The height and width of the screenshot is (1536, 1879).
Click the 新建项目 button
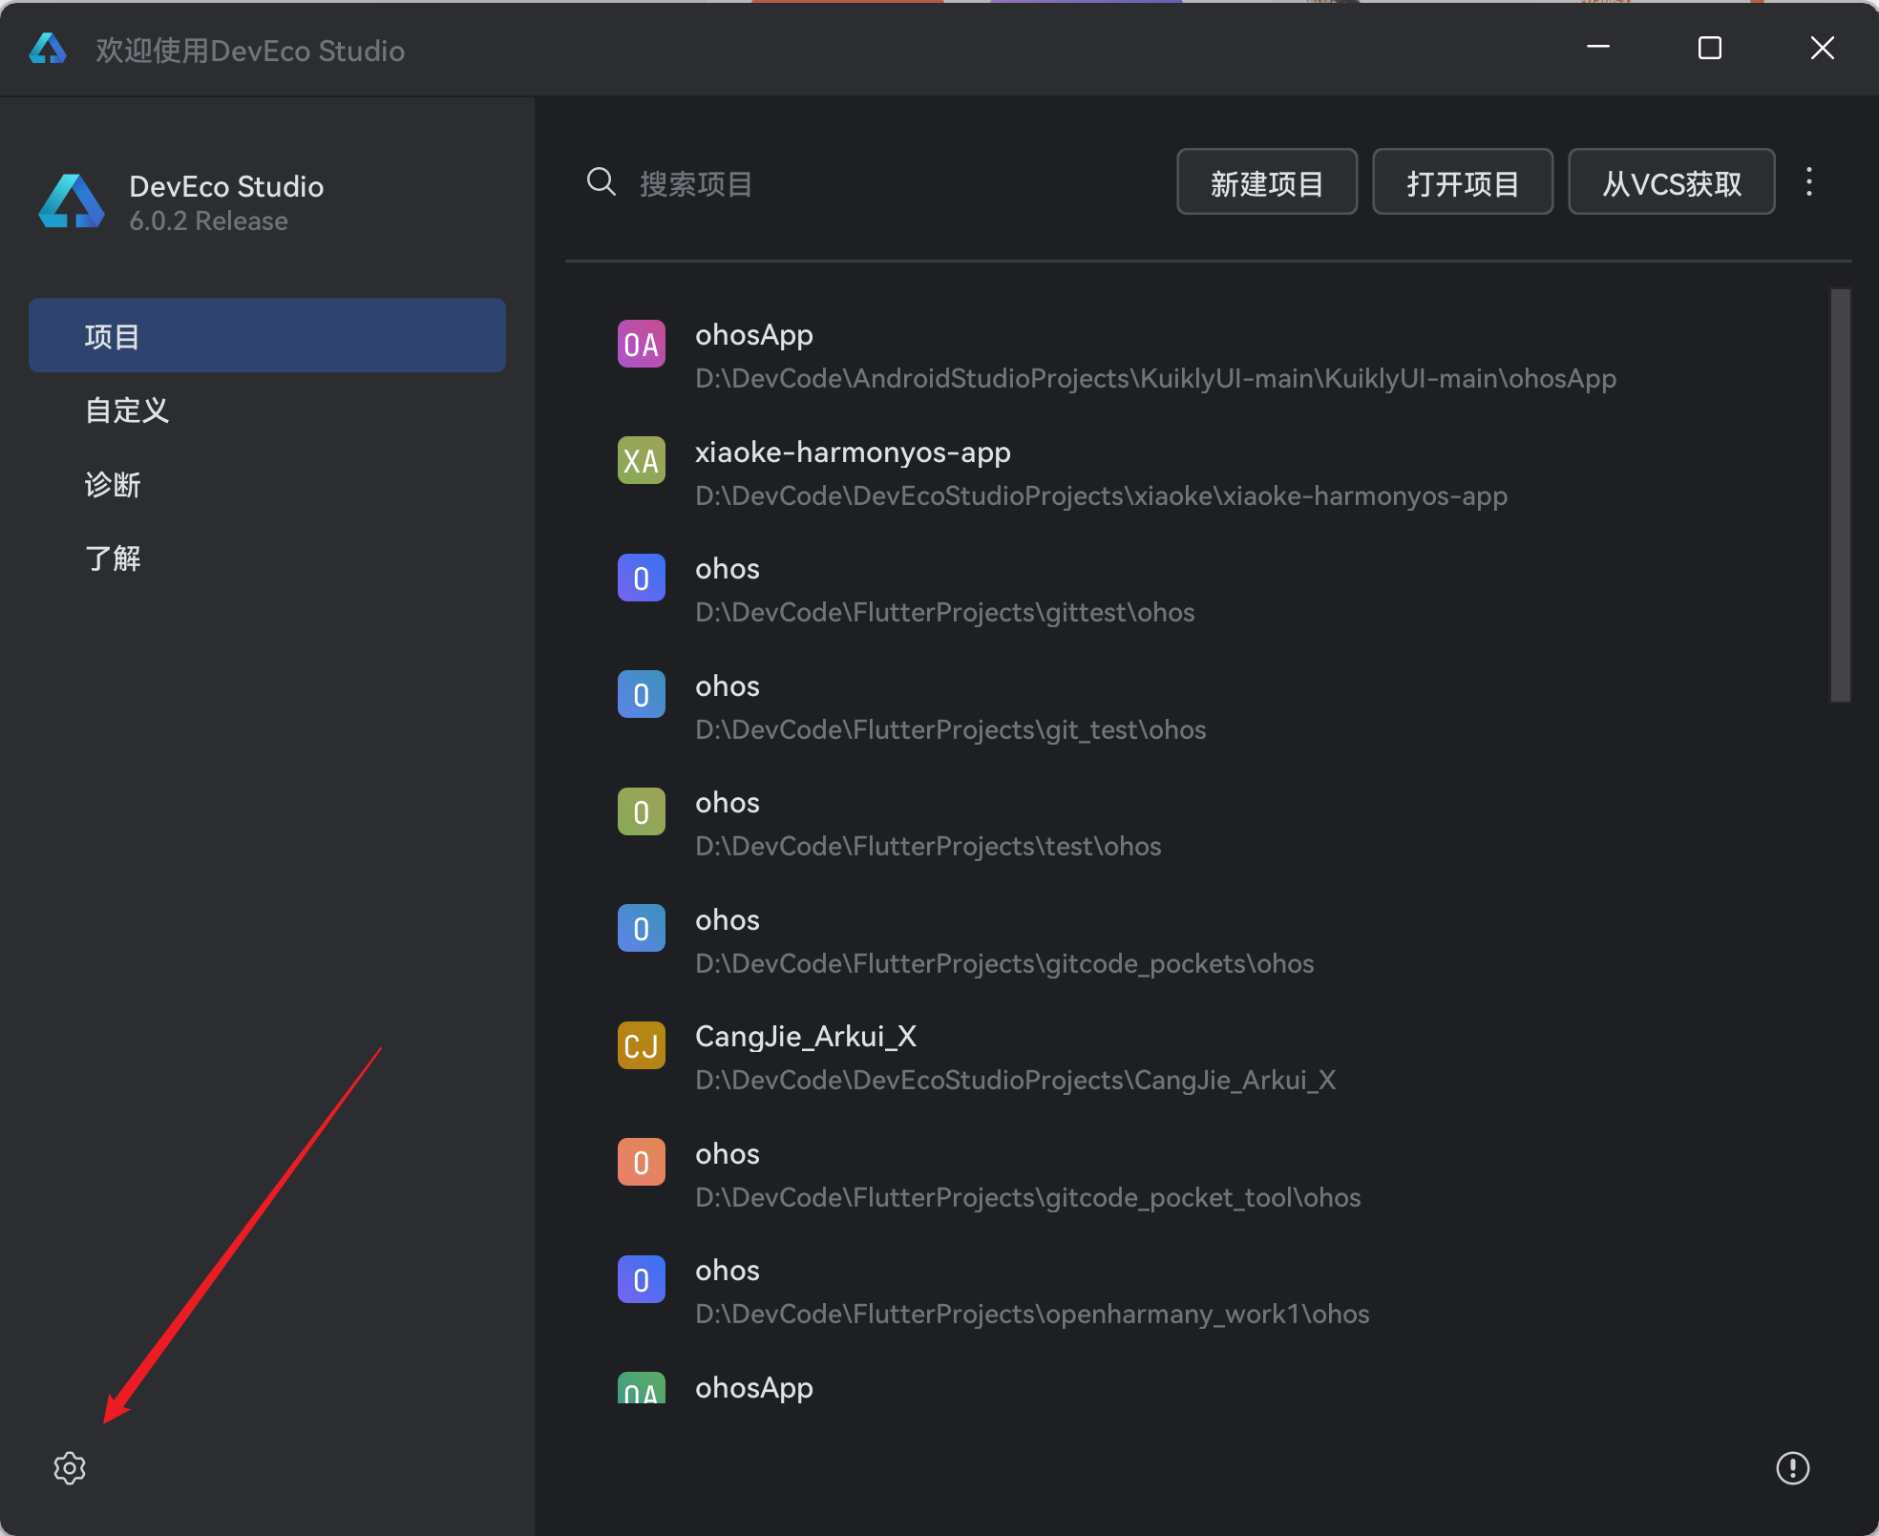coord(1267,182)
